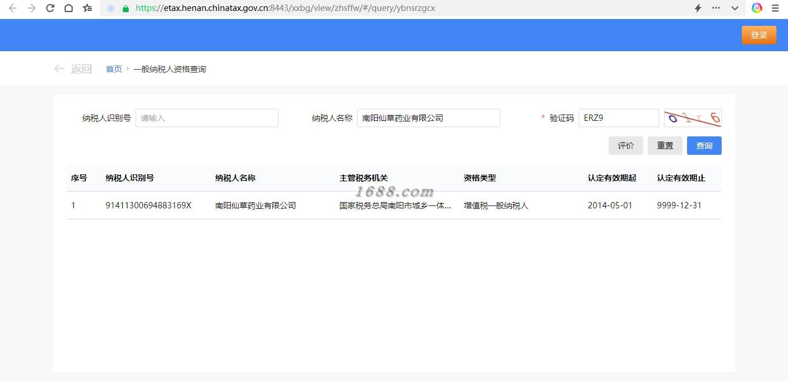Click the browser address bar URL
This screenshot has width=788, height=381.
286,8
